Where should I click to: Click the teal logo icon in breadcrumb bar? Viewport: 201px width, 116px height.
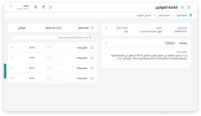pyautogui.click(x=190, y=15)
